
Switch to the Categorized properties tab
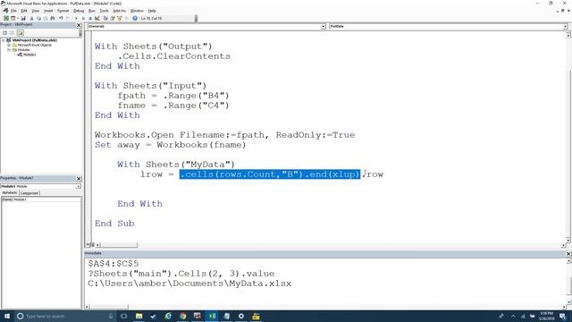pyautogui.click(x=29, y=193)
